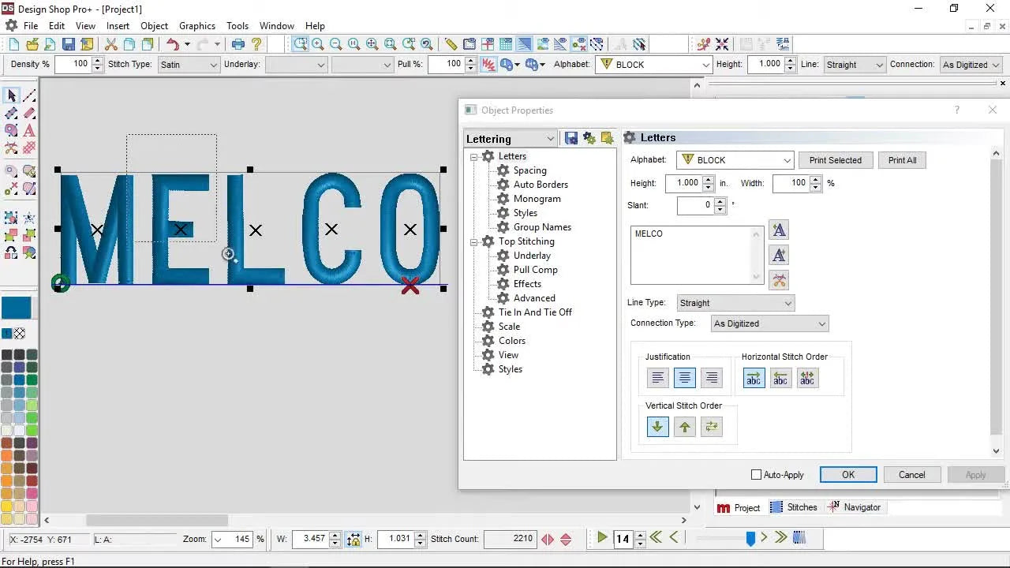Select the Lettering tool in the left toolbar
Image resolution: width=1010 pixels, height=568 pixels.
(29, 130)
